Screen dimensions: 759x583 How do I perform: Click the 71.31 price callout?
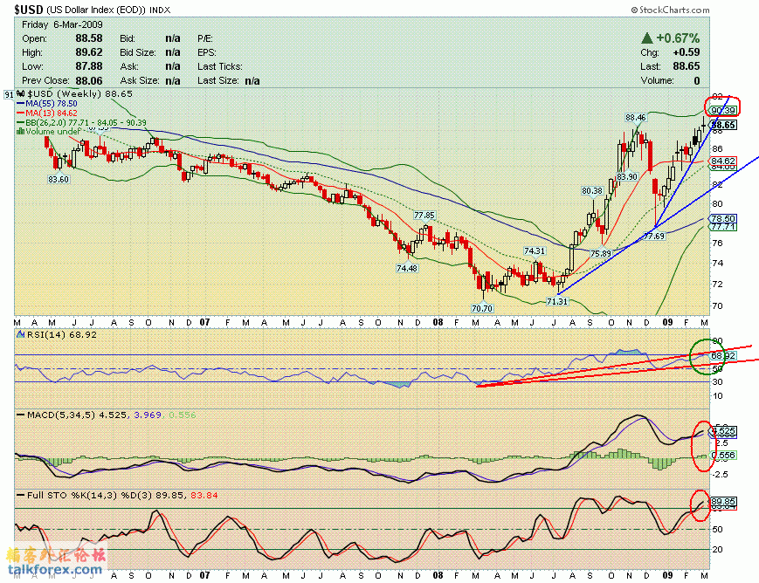556,301
